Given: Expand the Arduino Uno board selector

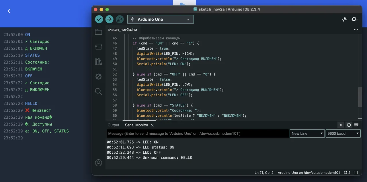Looking at the screenshot, I should [160, 19].
